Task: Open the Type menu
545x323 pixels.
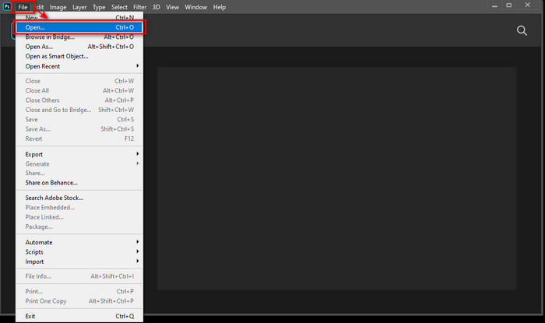Action: [x=99, y=7]
